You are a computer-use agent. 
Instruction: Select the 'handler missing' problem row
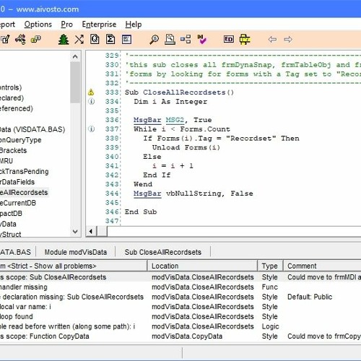pos(180,287)
